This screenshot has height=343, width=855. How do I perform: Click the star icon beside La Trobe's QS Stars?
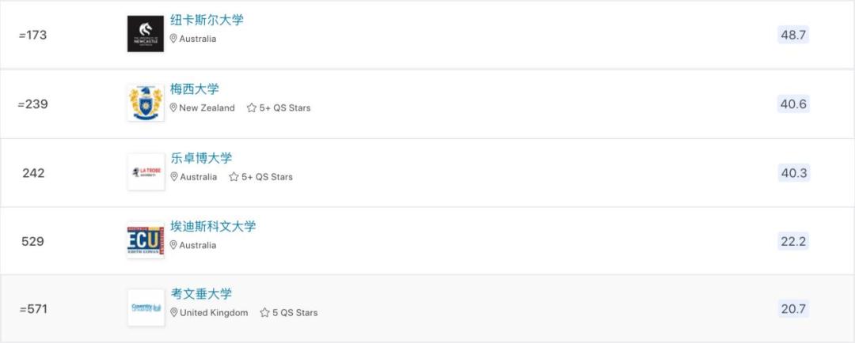tap(234, 177)
